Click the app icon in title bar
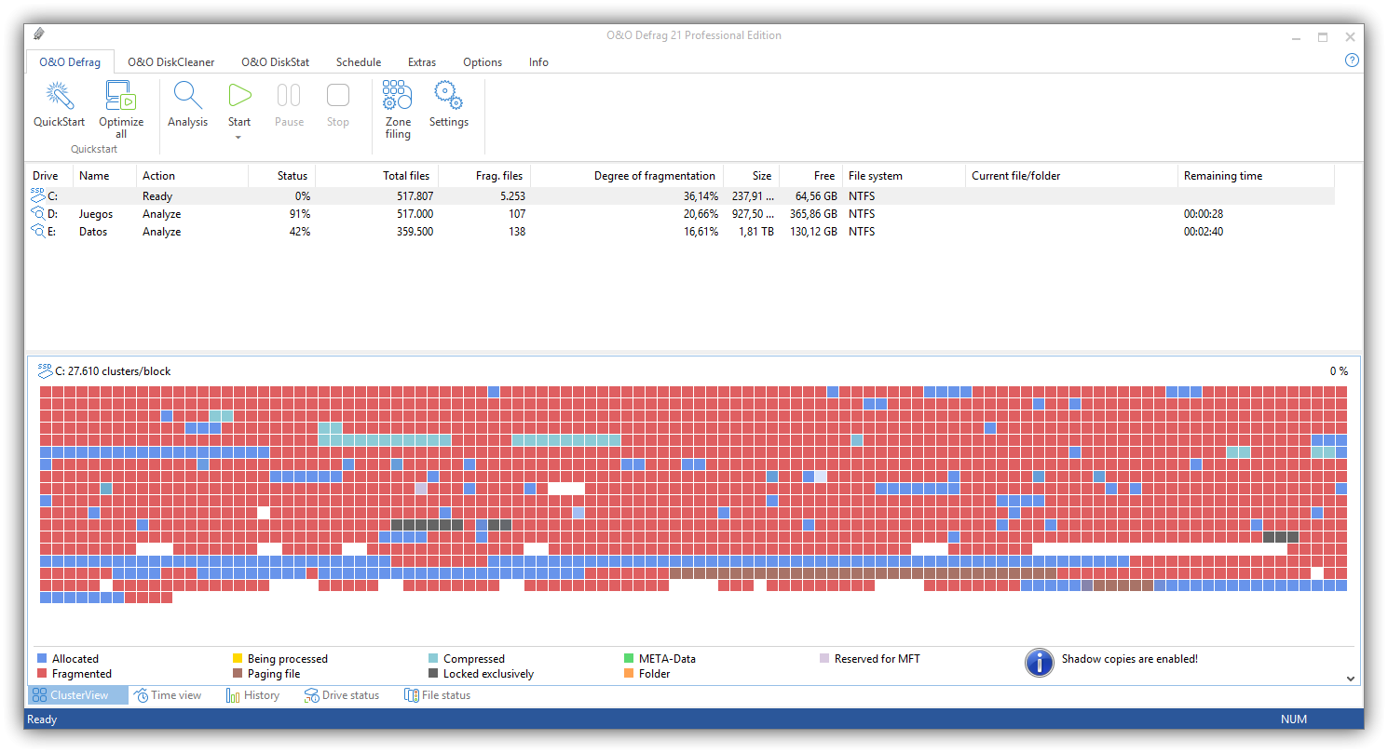Screen dimensions: 1388x753 click(38, 35)
